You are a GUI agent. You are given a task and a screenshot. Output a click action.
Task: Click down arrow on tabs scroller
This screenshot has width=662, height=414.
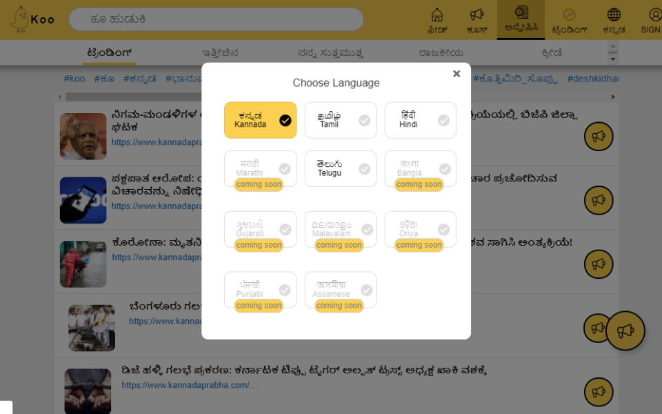pos(612,59)
